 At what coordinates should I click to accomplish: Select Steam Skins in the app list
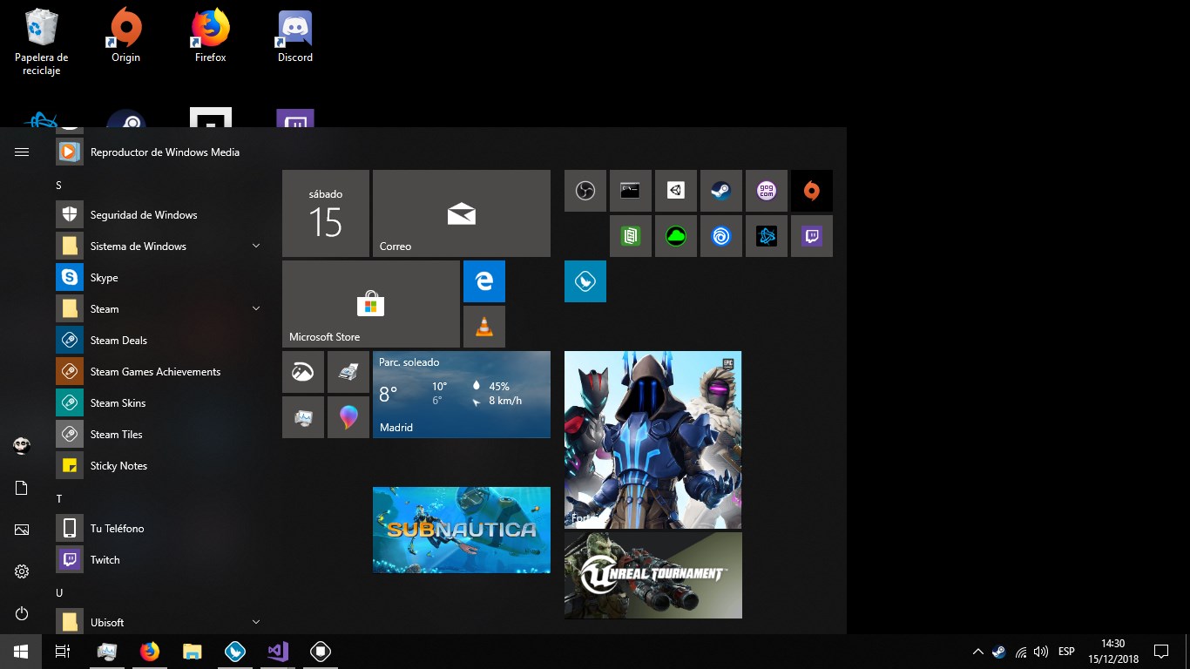pos(159,403)
